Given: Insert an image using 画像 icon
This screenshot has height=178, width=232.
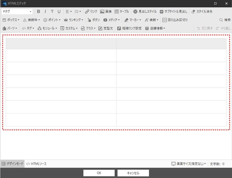Looking at the screenshot, I should [106, 12].
